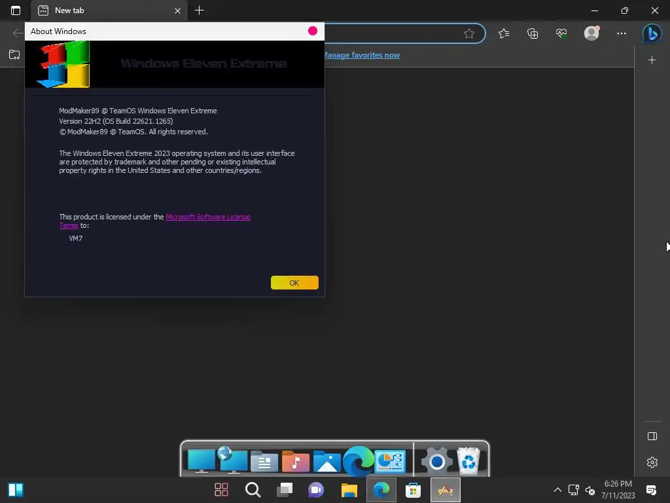
Task: Open the dock Pictures folder
Action: click(327, 462)
